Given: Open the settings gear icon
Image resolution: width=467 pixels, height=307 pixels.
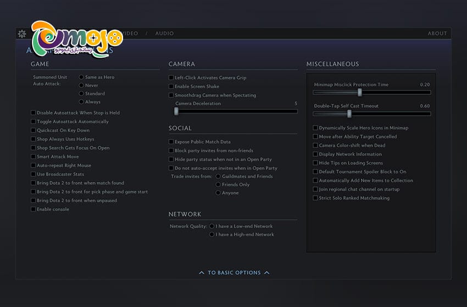Looking at the screenshot, I should click(22, 34).
